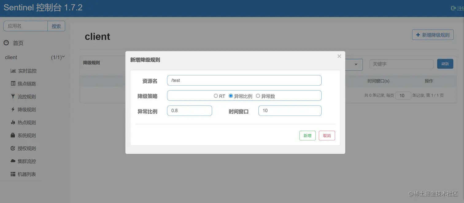Click the bar chart icon for 实时监控
464x203 pixels.
point(13,71)
